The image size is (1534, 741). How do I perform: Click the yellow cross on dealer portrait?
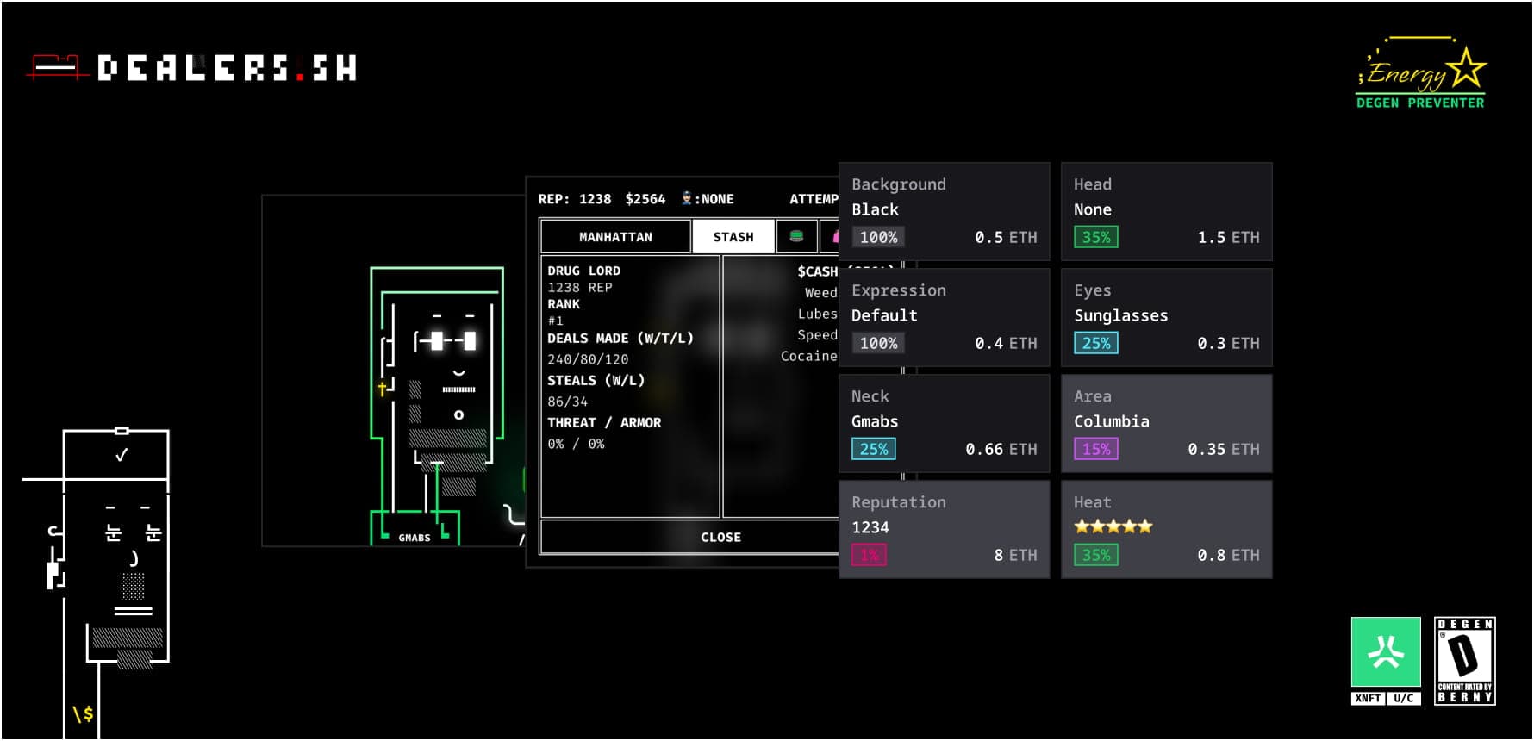pyautogui.click(x=382, y=389)
